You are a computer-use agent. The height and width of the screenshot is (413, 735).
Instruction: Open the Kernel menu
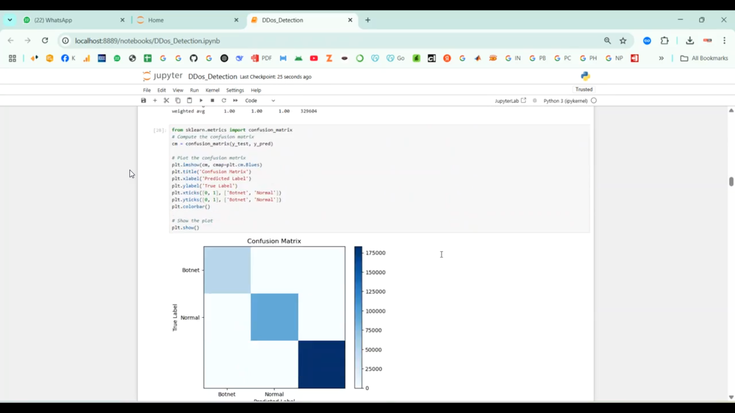[212, 91]
